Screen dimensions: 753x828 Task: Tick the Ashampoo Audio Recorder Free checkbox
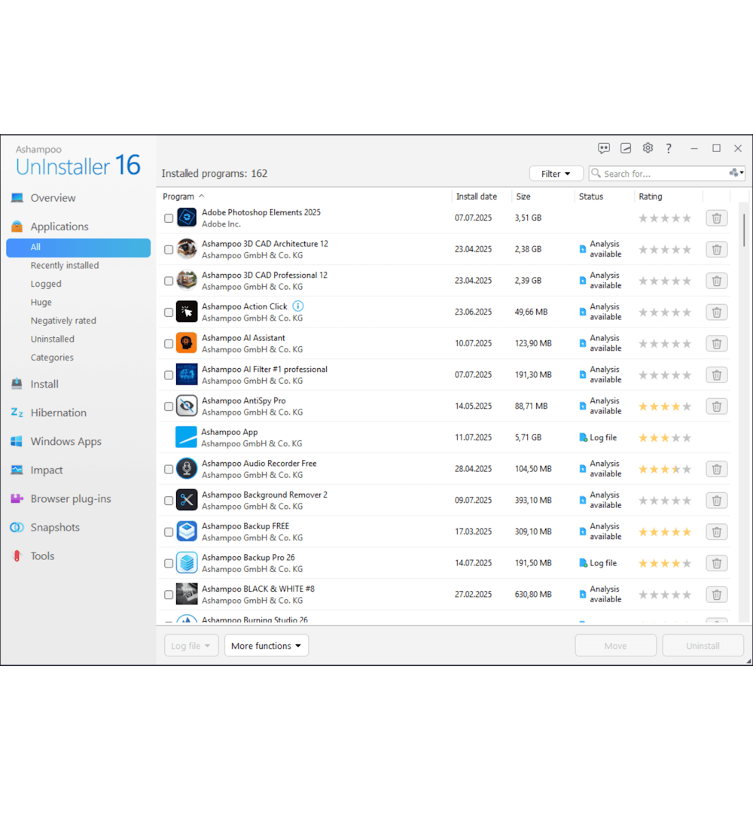[x=169, y=470]
